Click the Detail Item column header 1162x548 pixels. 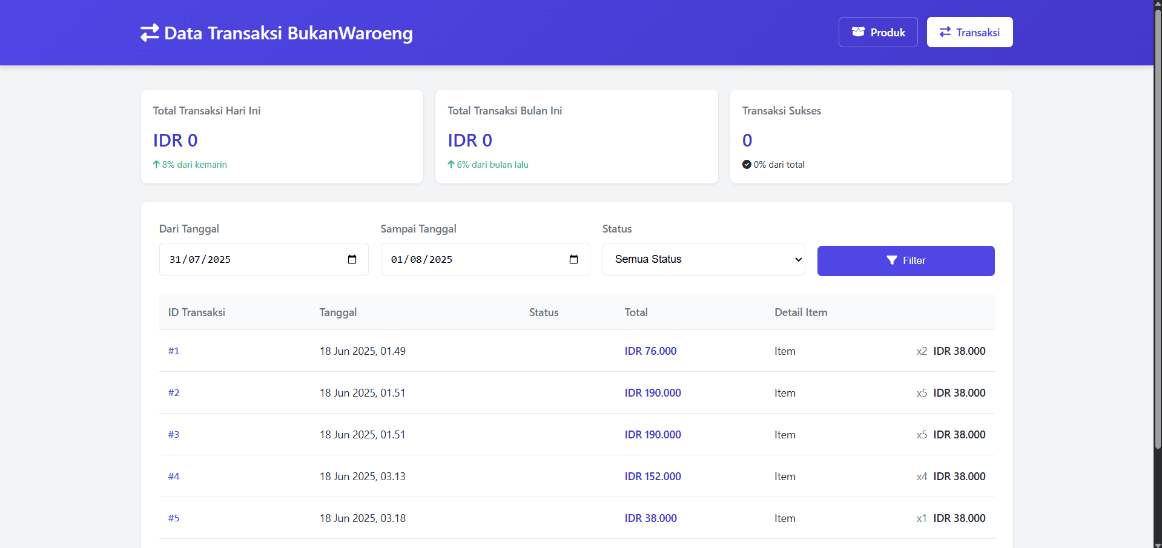pos(801,312)
